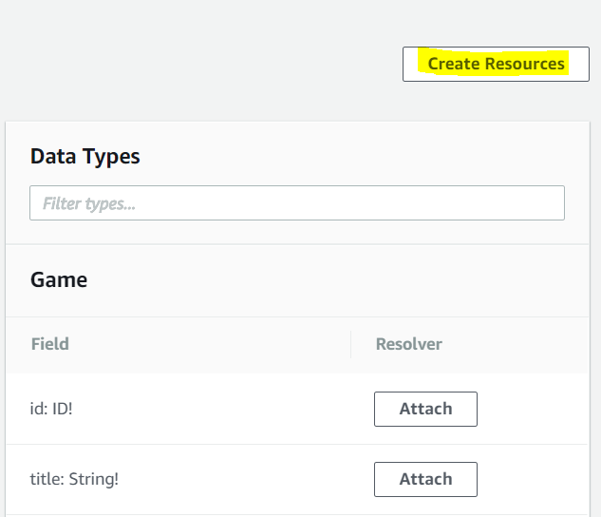Click the 'title' field name text

point(46,479)
